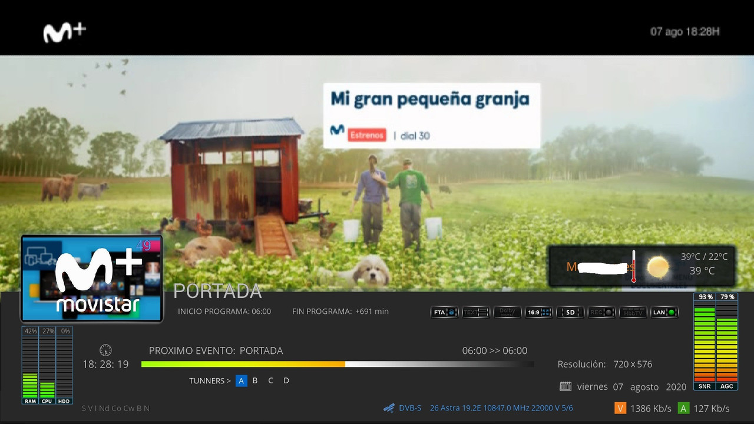Click the CPU usage meter
The image size is (754, 424).
point(47,366)
